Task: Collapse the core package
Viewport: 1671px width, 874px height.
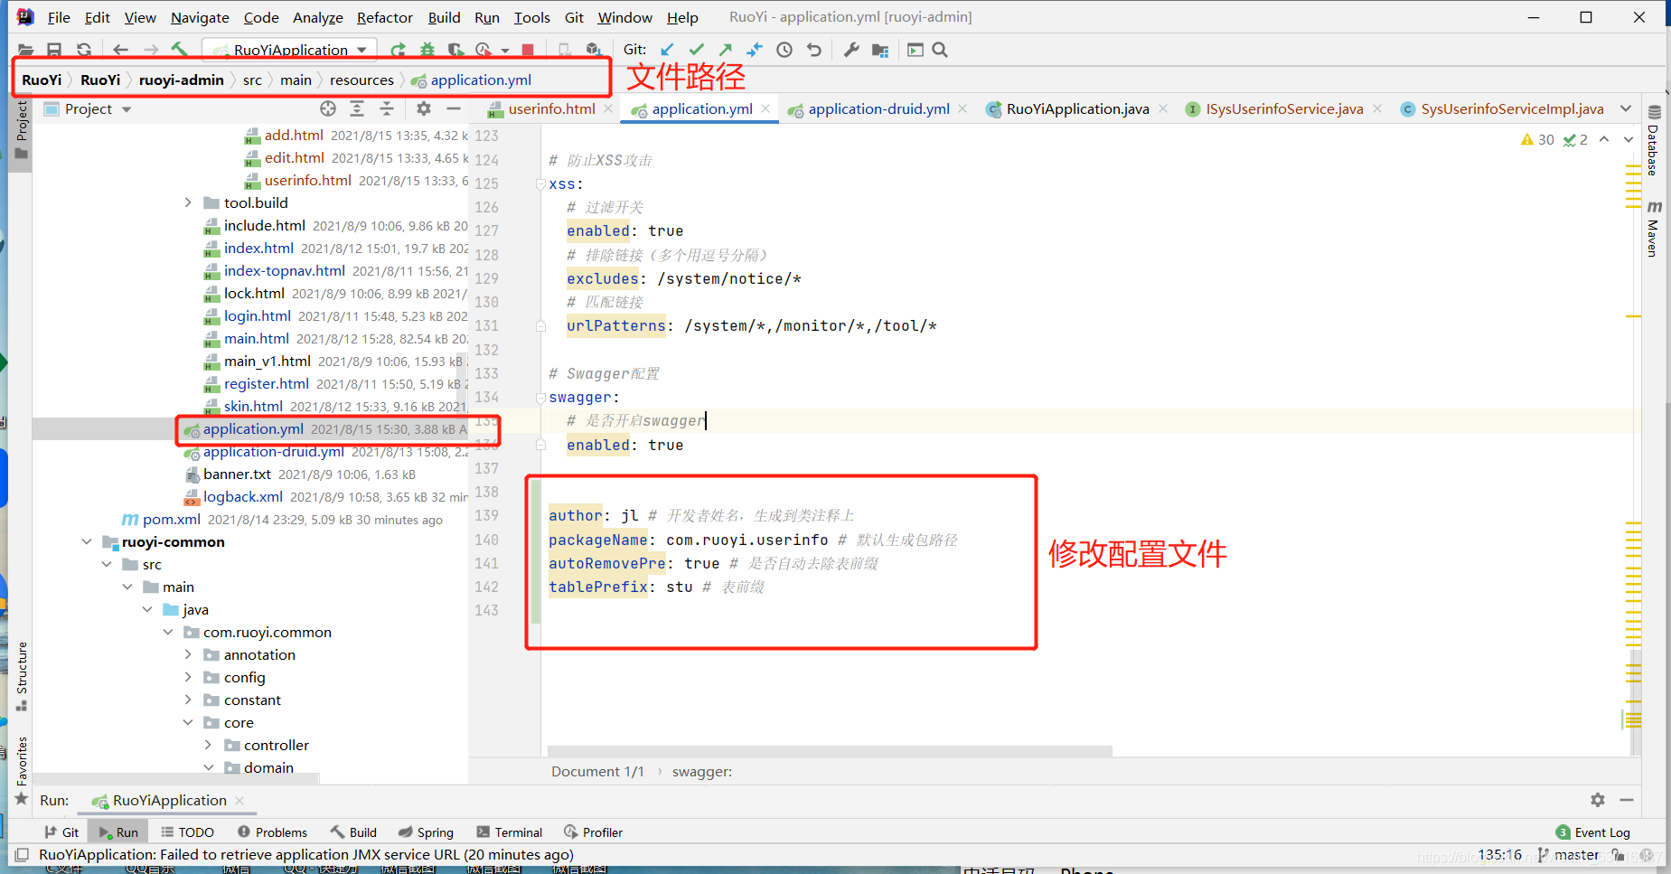Action: pos(188,722)
